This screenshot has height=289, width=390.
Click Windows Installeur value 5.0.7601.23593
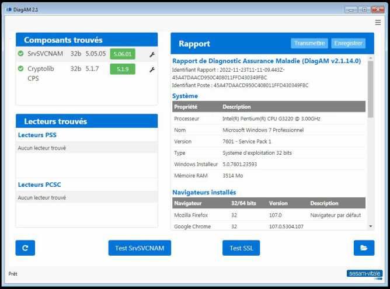pos(240,165)
